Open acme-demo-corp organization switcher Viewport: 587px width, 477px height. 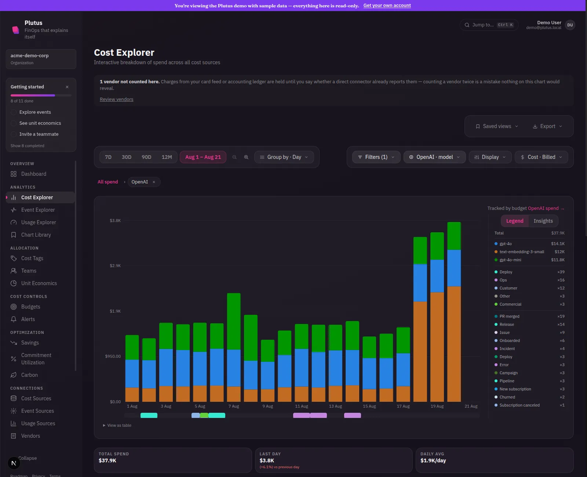(41, 59)
